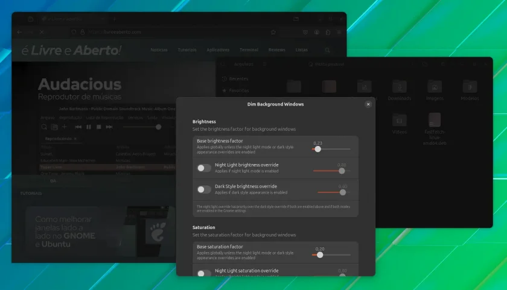Viewport: 507px width, 290px height.
Task: Close the Dim Background Windows dialog
Action: (x=368, y=104)
